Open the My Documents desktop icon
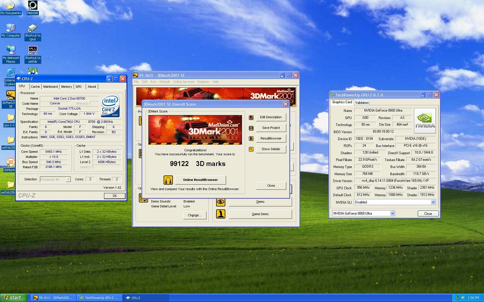 pyautogui.click(x=11, y=8)
